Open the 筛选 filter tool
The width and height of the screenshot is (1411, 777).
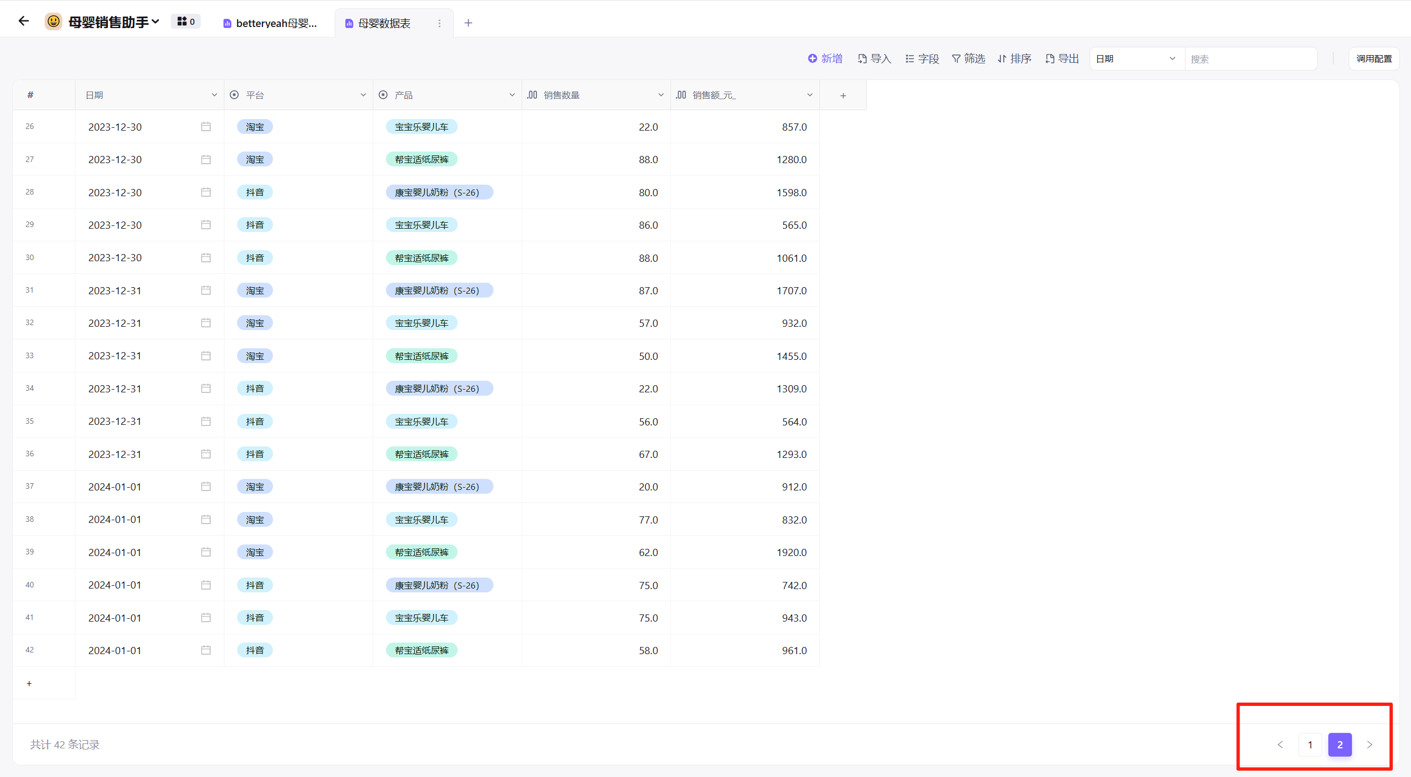pos(968,58)
